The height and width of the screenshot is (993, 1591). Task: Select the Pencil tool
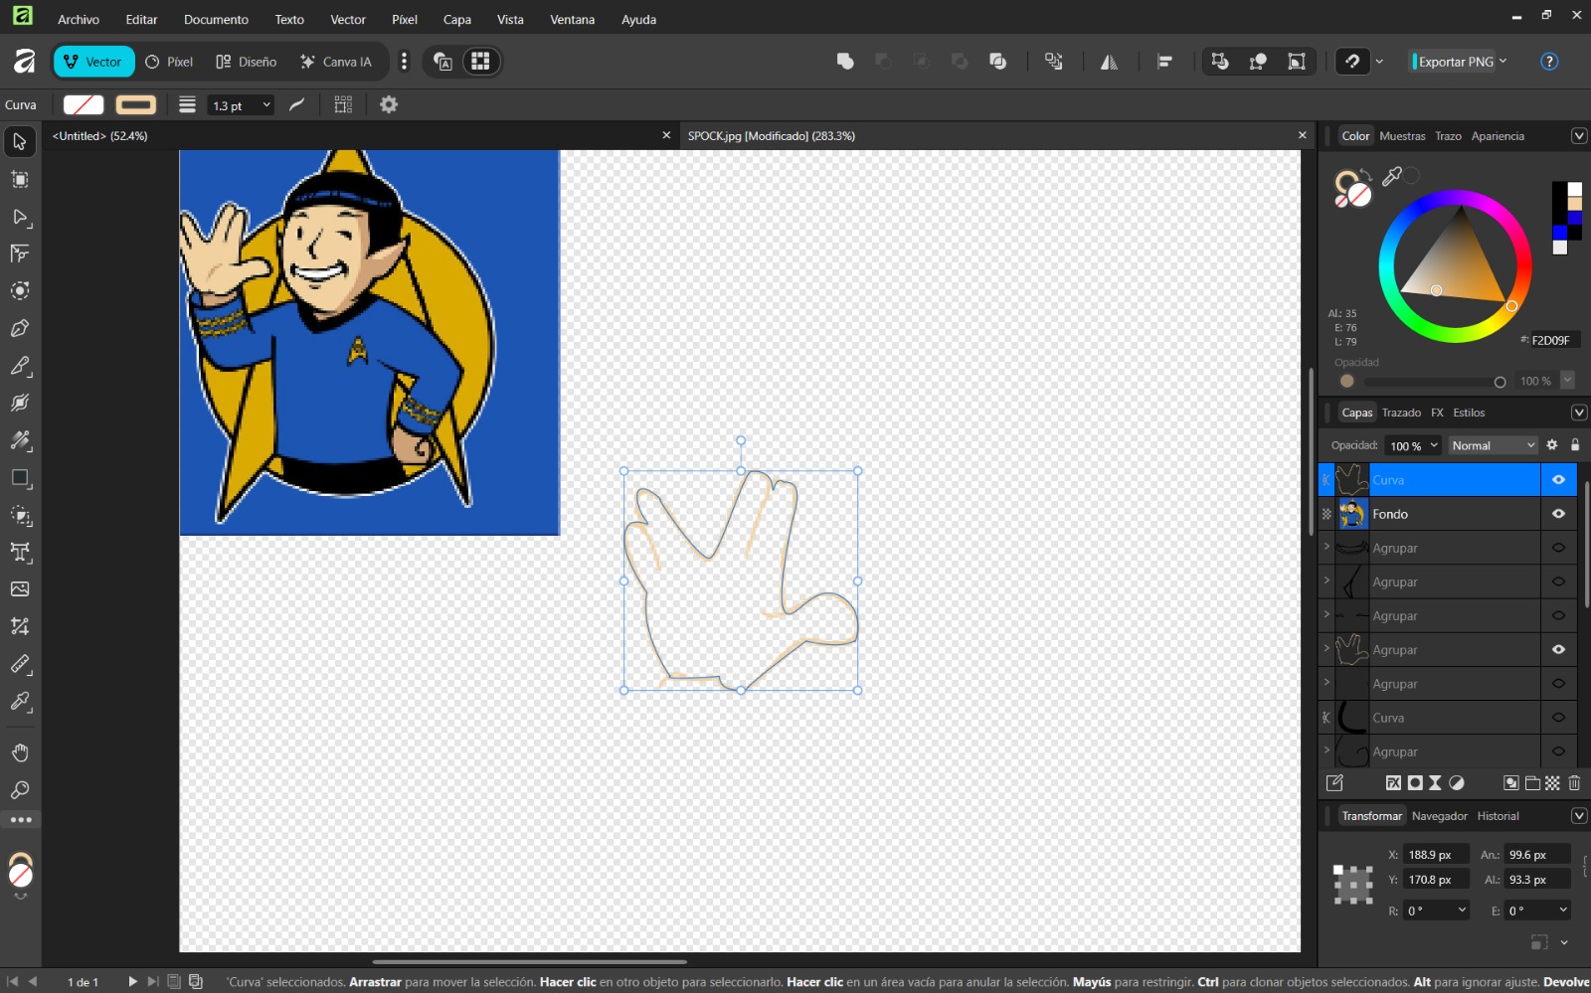coord(20,366)
